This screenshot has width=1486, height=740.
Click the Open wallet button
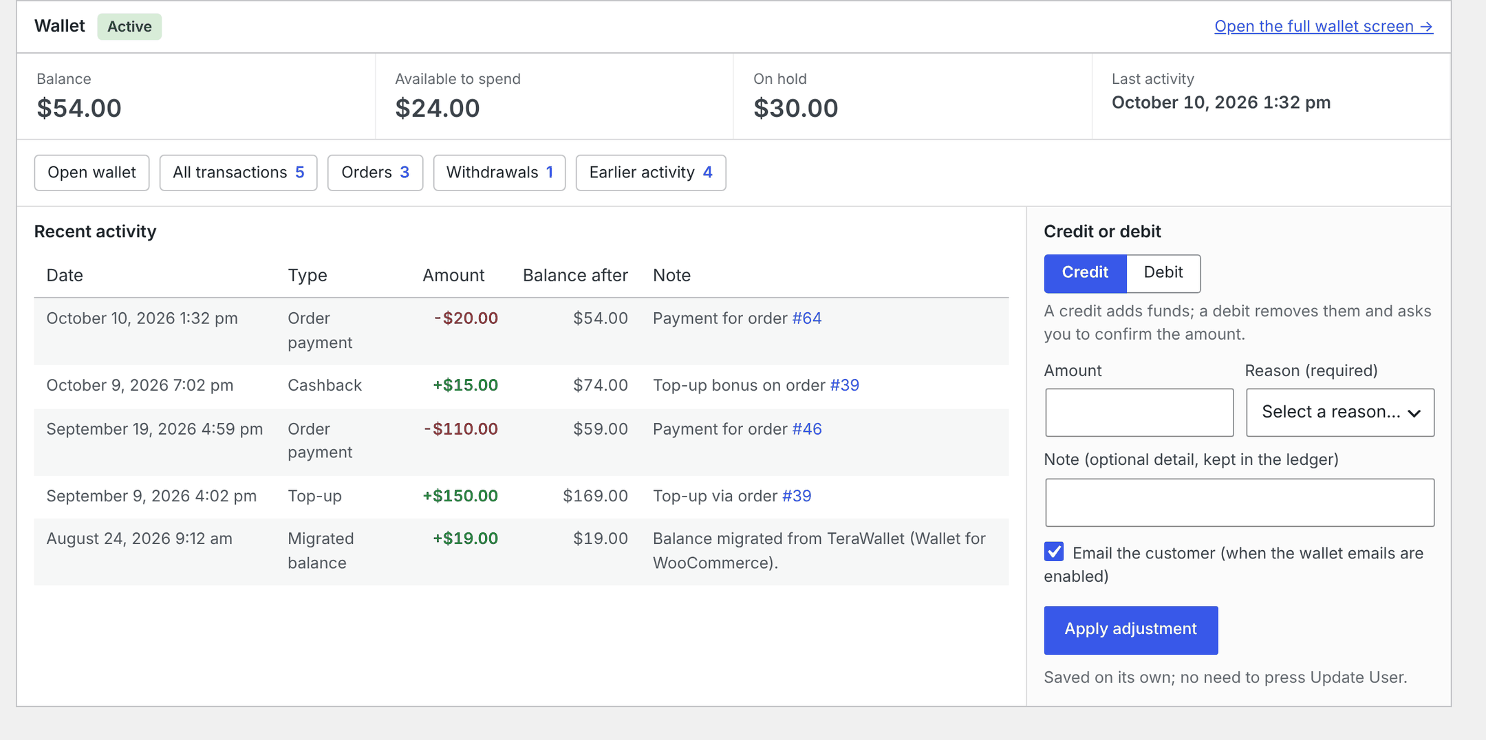click(x=91, y=173)
